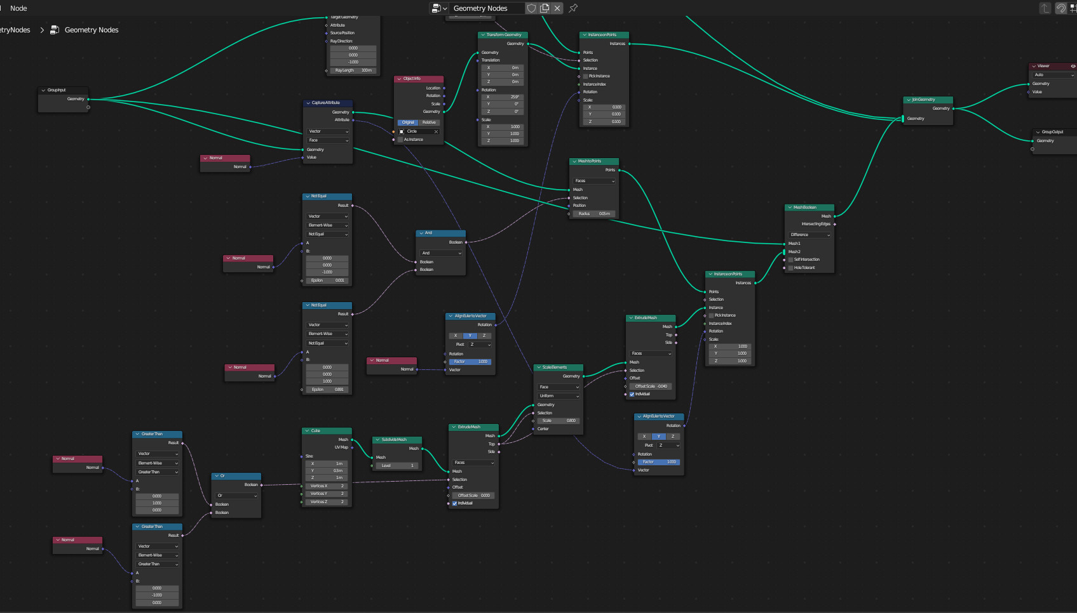
Task: Collapse the Cube node with its chevron
Action: coord(308,431)
